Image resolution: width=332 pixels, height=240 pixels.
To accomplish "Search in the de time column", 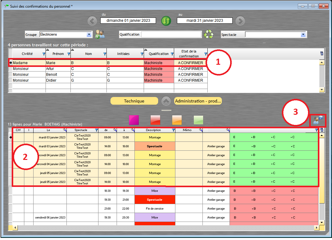I will 115,130.
